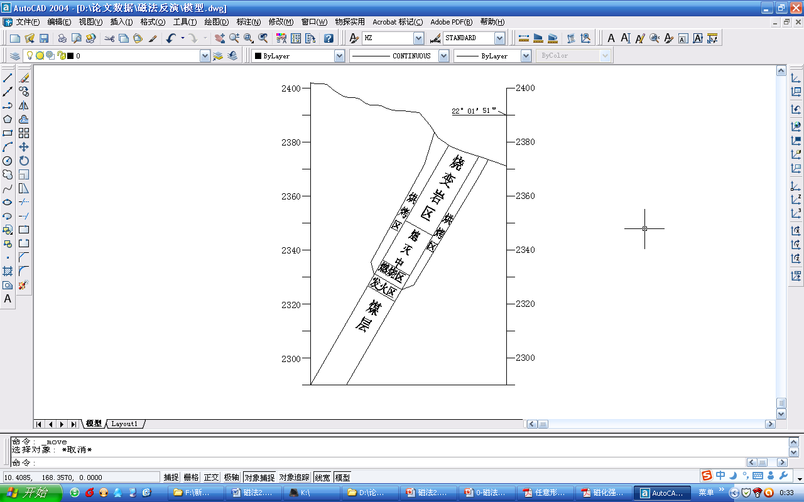Open the 文件(F) menu
Image resolution: width=804 pixels, height=502 pixels.
(x=28, y=22)
